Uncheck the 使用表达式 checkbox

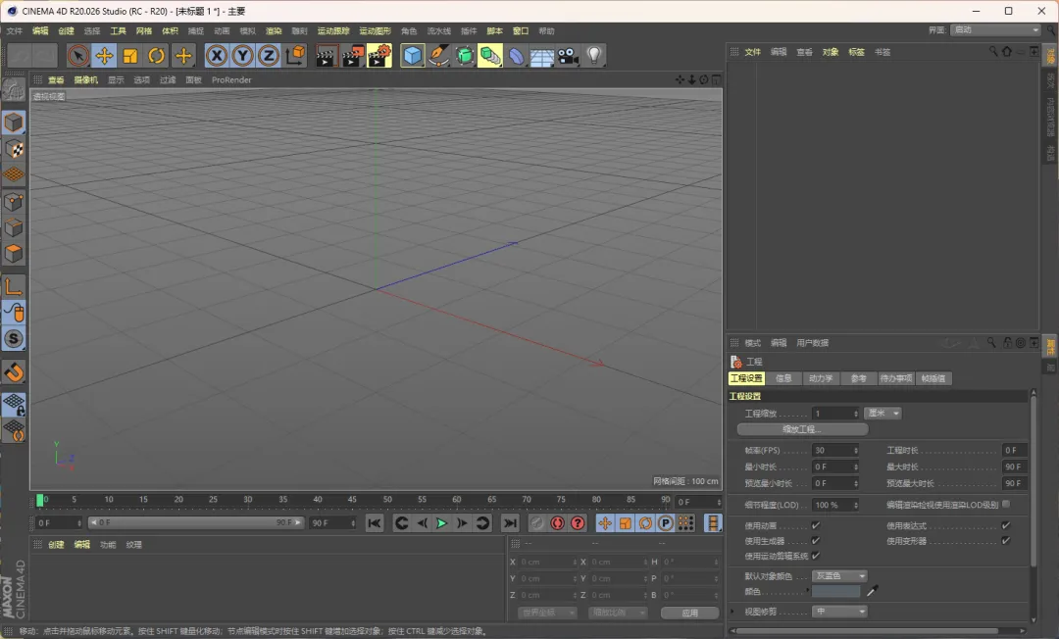pos(1005,526)
